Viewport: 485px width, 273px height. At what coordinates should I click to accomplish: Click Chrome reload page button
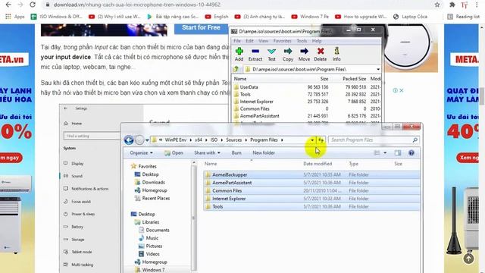point(33,5)
